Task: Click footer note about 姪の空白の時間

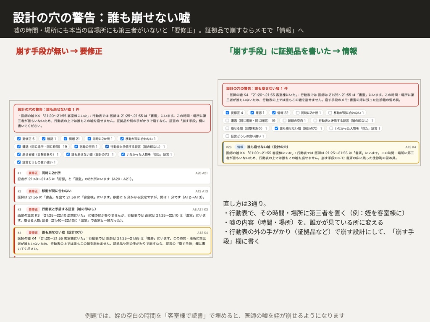Action: 215,315
